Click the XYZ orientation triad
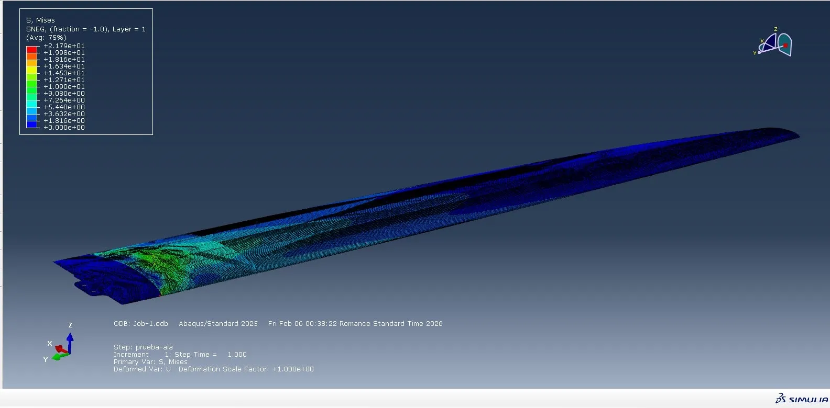This screenshot has height=408, width=830. click(x=60, y=343)
